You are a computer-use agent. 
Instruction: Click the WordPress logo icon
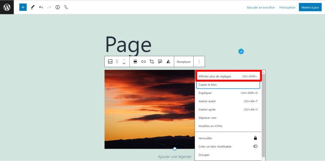(x=7, y=7)
